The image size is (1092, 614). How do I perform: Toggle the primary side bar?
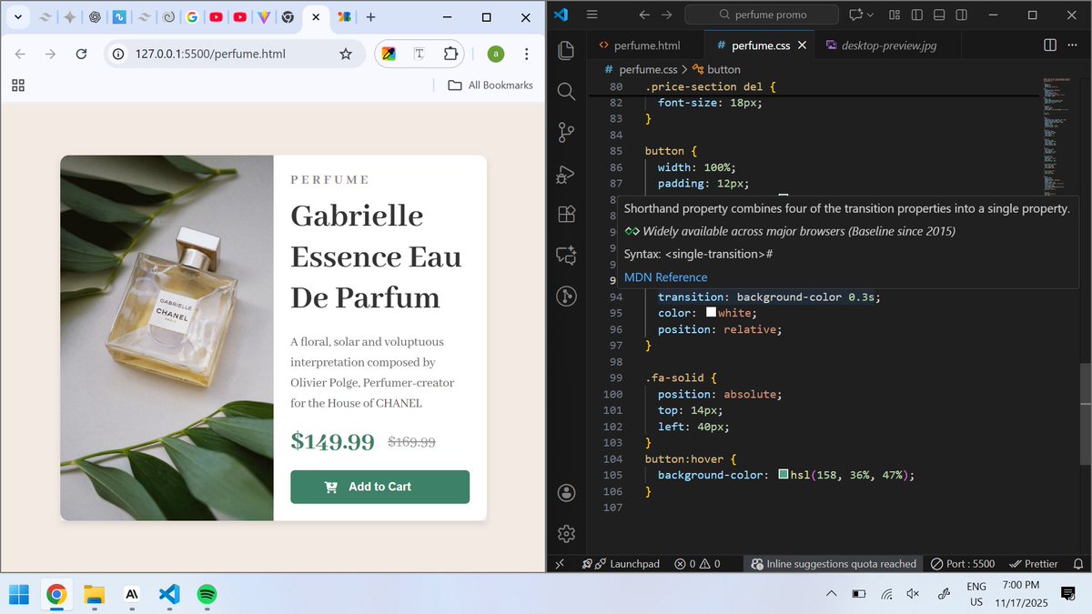click(x=917, y=15)
